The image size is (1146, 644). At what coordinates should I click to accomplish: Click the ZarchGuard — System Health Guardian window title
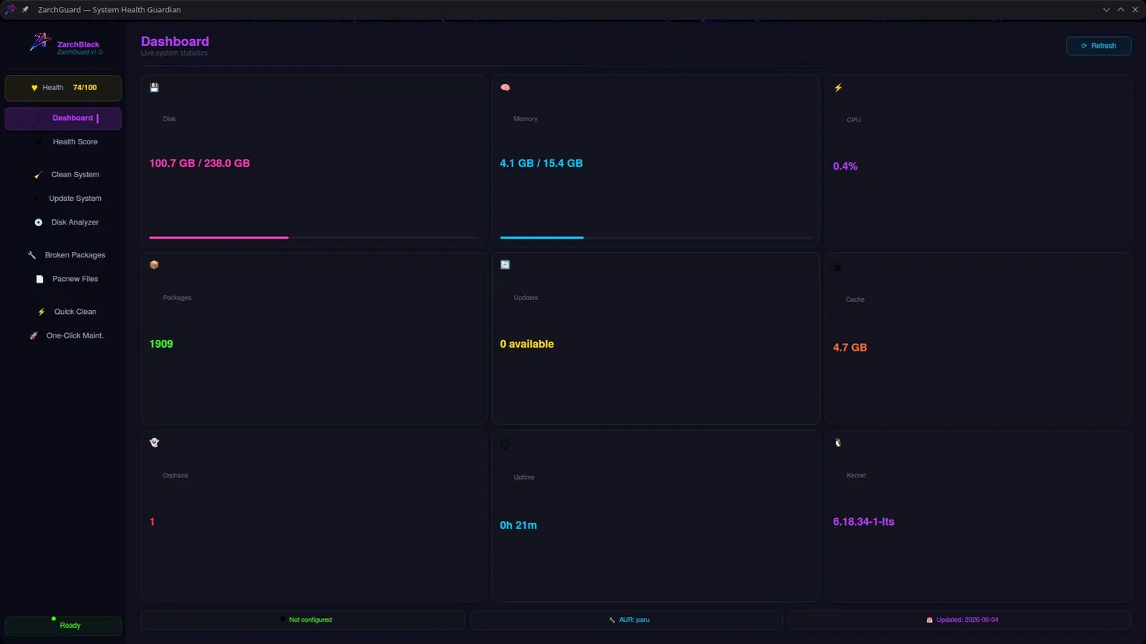click(x=109, y=10)
